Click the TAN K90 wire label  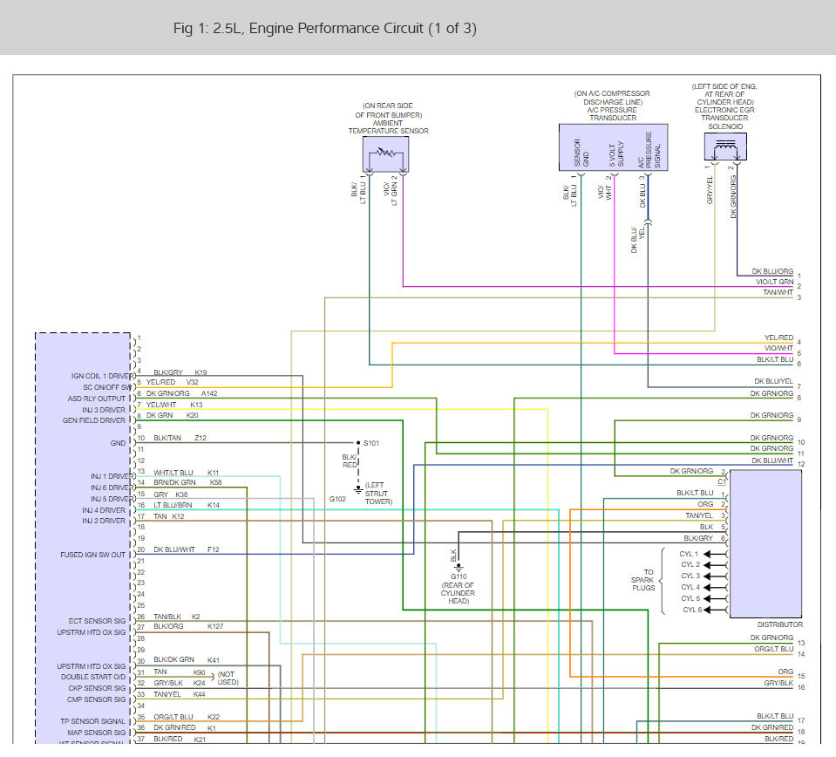coord(180,672)
